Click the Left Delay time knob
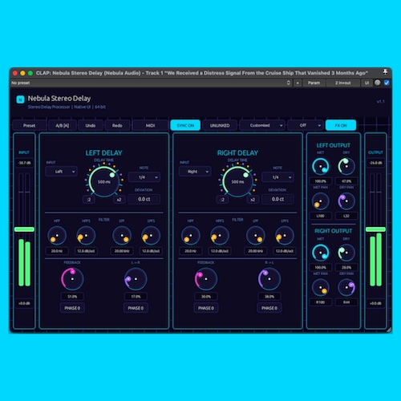Viewport: 401px width, 401px height. coord(104,181)
